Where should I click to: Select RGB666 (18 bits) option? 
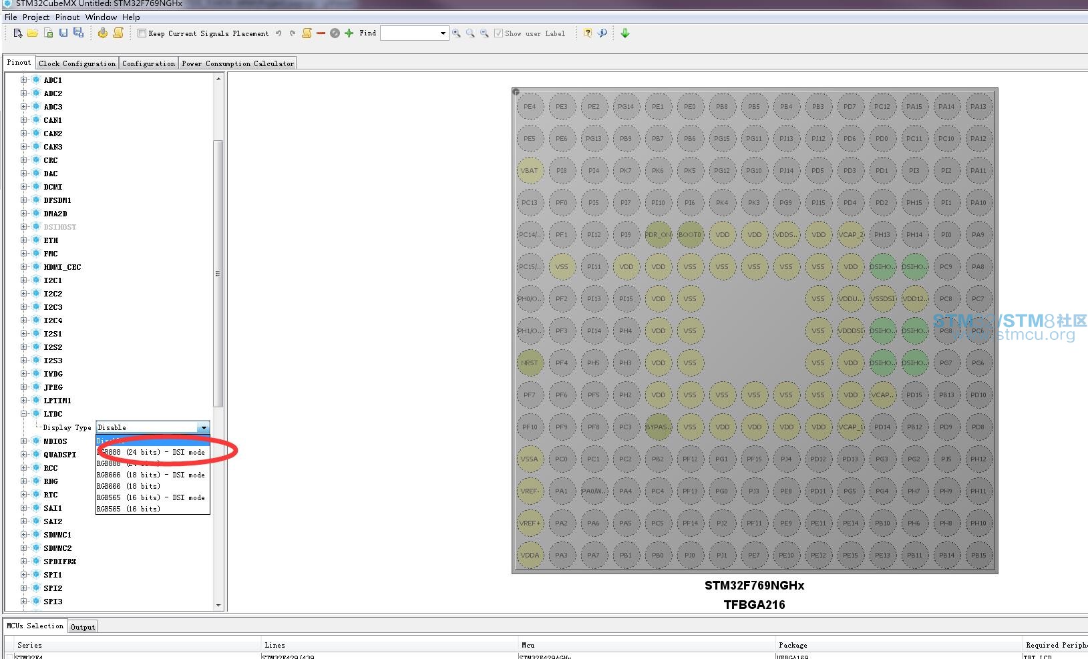click(153, 486)
